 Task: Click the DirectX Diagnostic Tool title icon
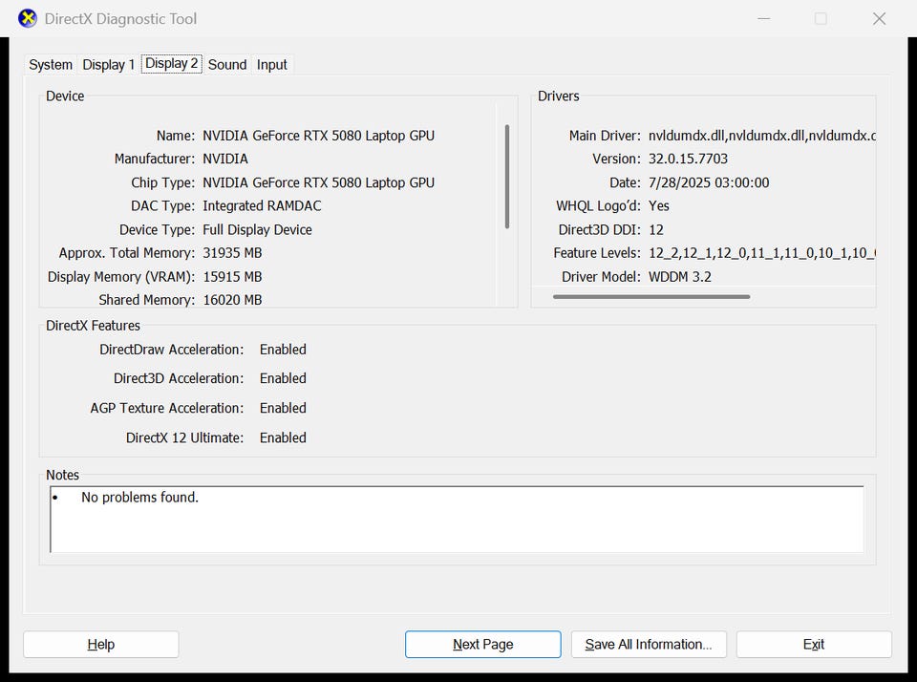(x=27, y=19)
